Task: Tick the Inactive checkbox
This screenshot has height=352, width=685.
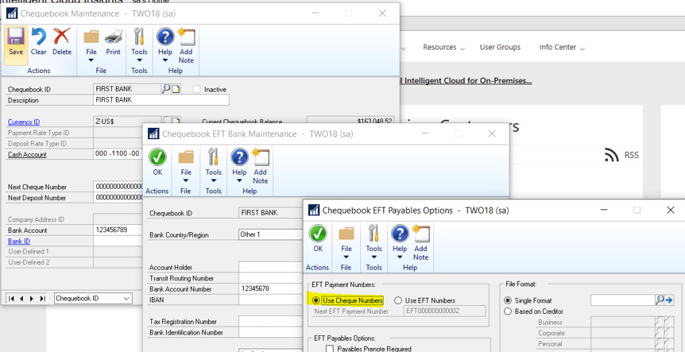Action: (196, 90)
